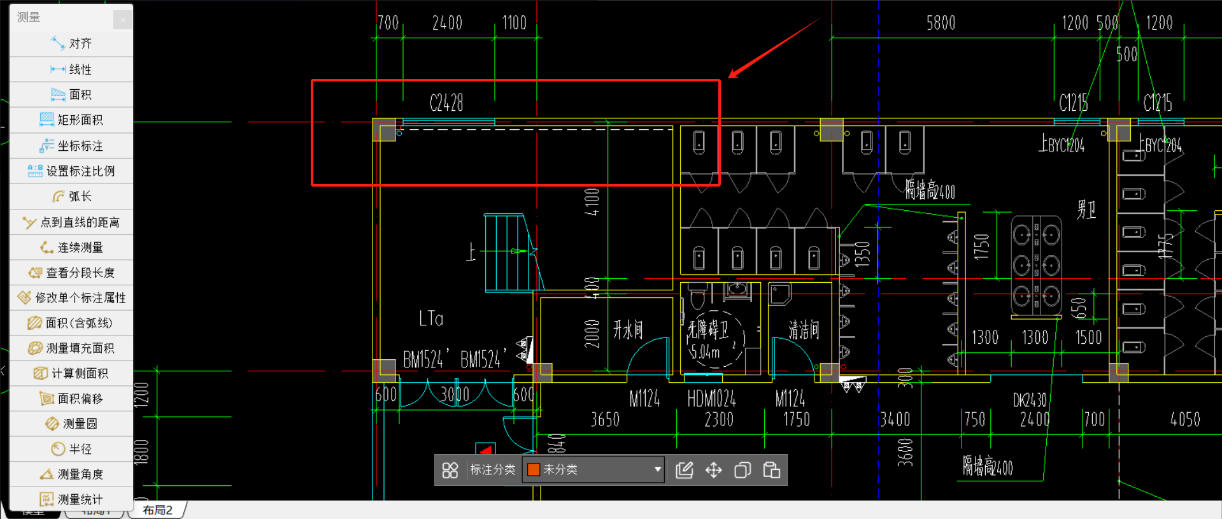This screenshot has width=1222, height=519.
Task: Activate the 坐标标注 coordinate annotation tool
Action: pos(71,146)
